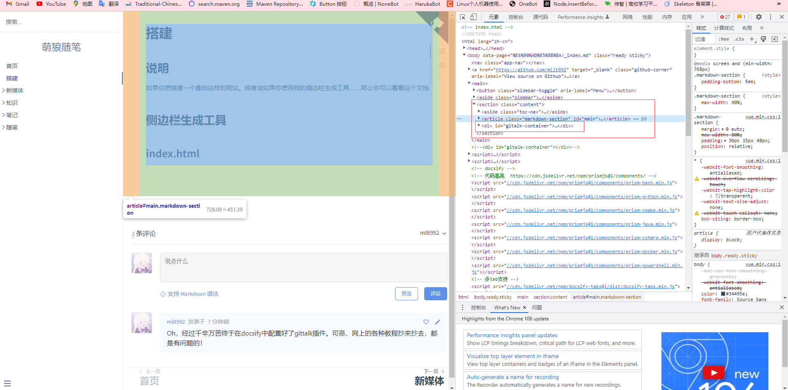Screen dimensions: 788x390
Task: Select the element inspection tool in DevTools
Action: tap(462, 17)
